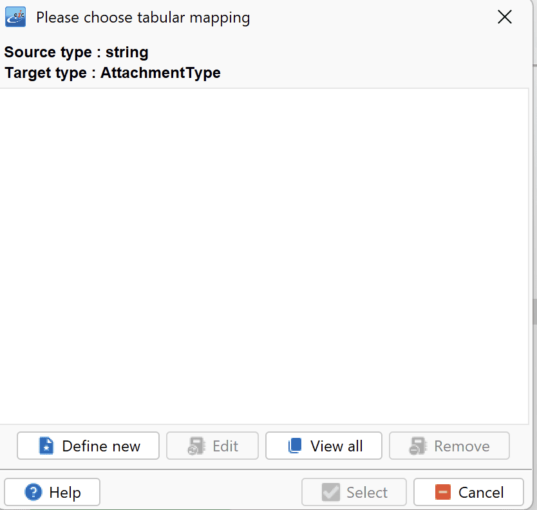
Task: Click the Target type : AttachmentType label
Action: (112, 73)
